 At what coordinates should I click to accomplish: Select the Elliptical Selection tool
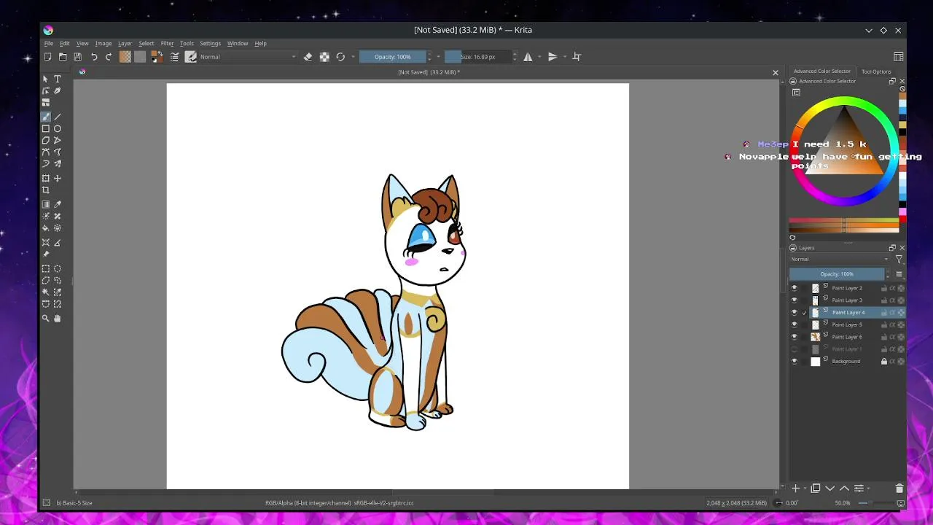tap(58, 269)
